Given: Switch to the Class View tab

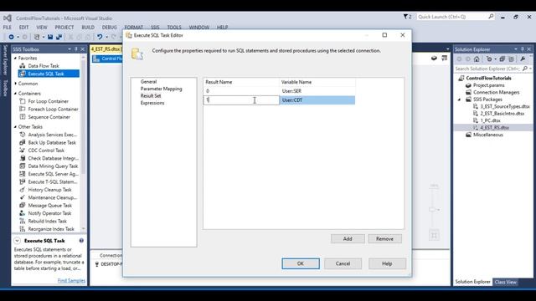Looking at the screenshot, I should [506, 282].
